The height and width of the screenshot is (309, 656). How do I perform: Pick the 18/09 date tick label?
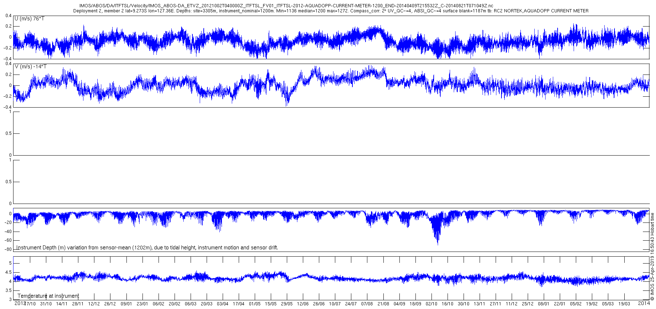click(415, 304)
